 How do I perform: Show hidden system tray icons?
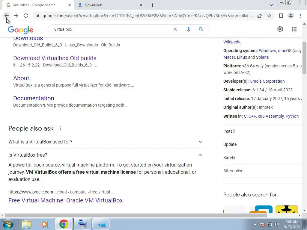pos(255,224)
